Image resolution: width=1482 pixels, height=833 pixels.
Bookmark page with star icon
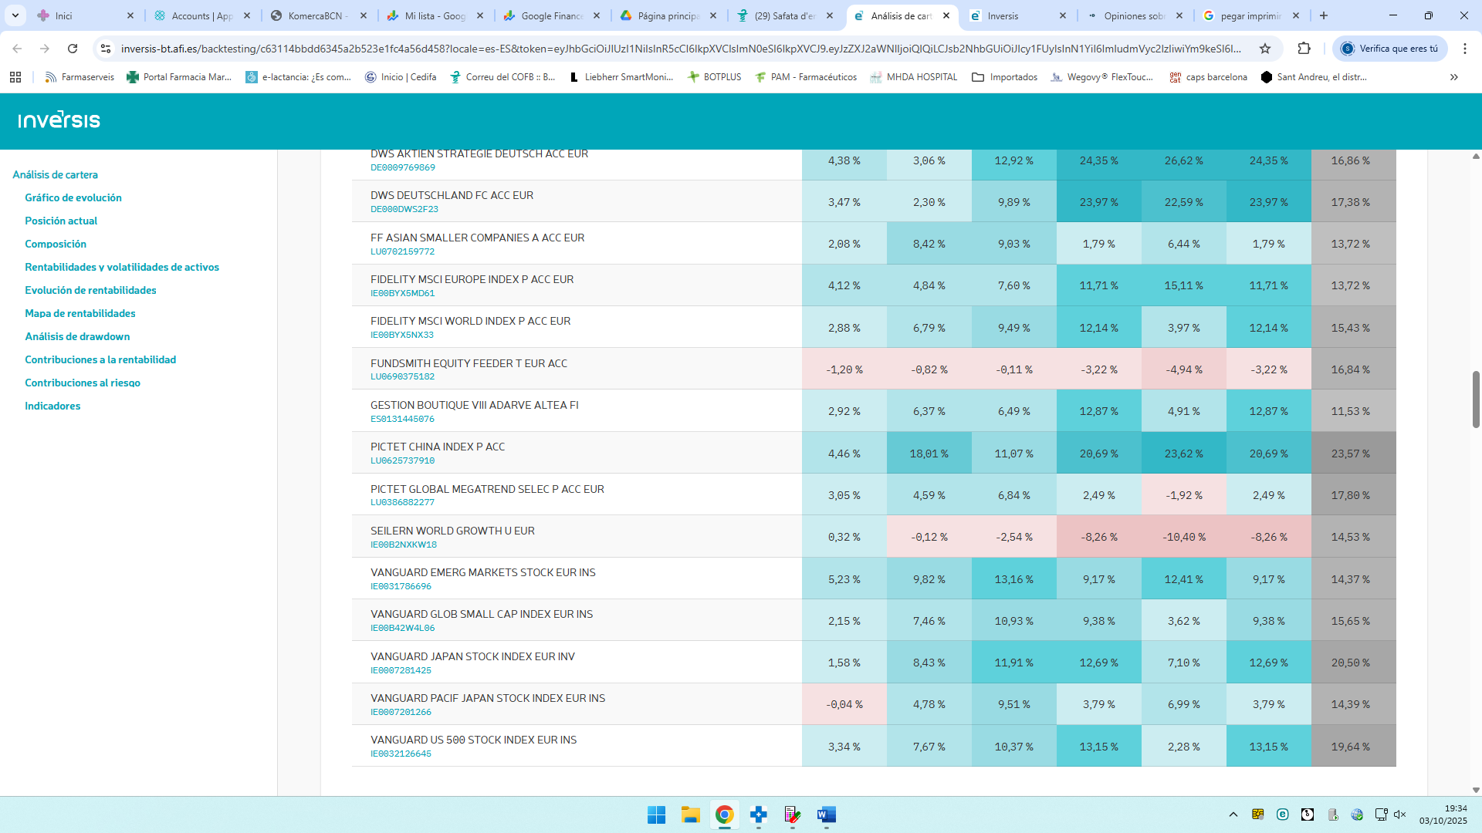pos(1265,49)
